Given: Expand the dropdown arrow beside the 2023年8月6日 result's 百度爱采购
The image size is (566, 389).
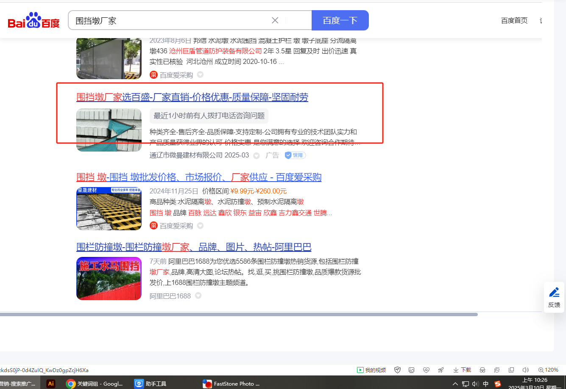Looking at the screenshot, I should (200, 75).
